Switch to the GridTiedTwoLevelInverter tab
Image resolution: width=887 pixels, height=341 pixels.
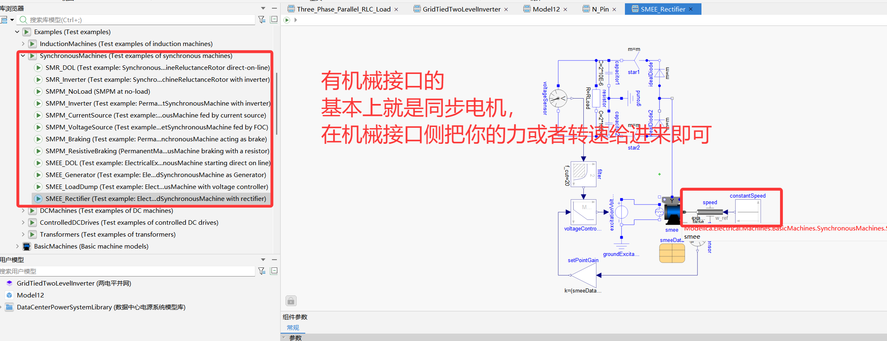tap(461, 9)
